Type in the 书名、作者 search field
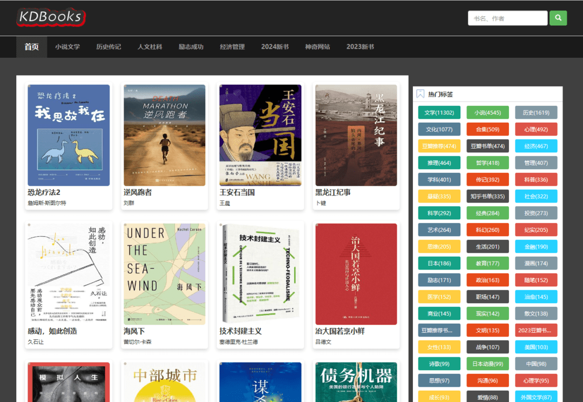The height and width of the screenshot is (402, 583). pyautogui.click(x=507, y=18)
